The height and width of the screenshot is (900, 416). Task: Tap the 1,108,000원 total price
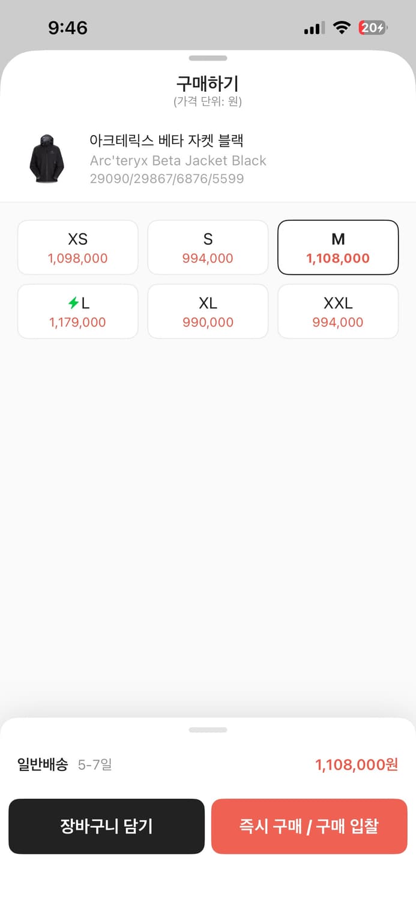357,765
